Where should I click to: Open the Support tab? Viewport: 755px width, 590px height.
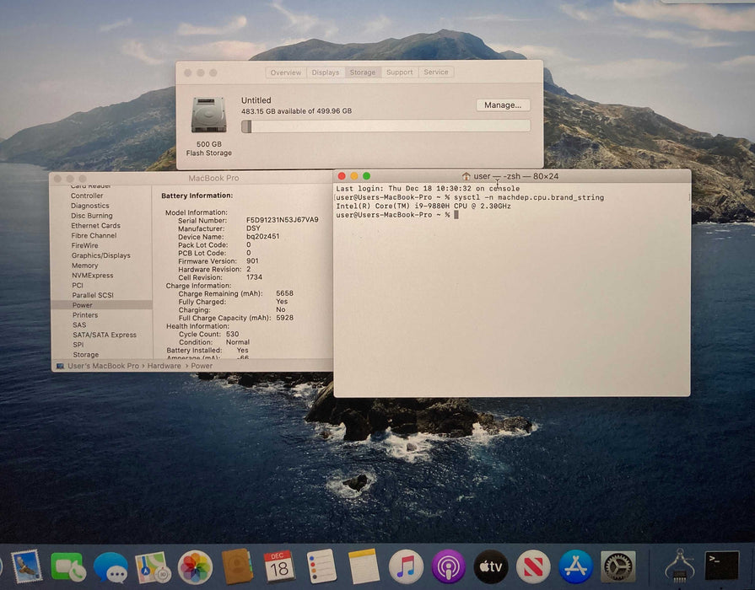tap(399, 72)
